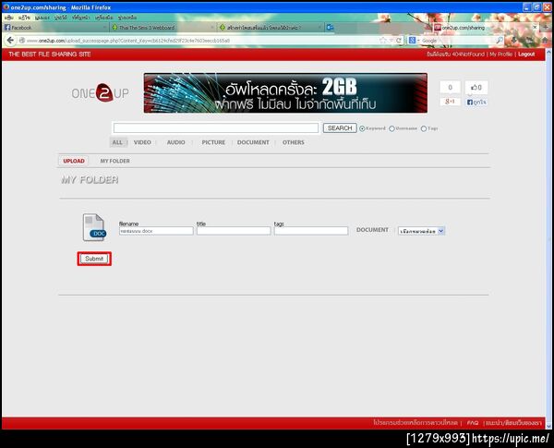Click the filename input field
This screenshot has width=554, height=448.
pos(156,231)
